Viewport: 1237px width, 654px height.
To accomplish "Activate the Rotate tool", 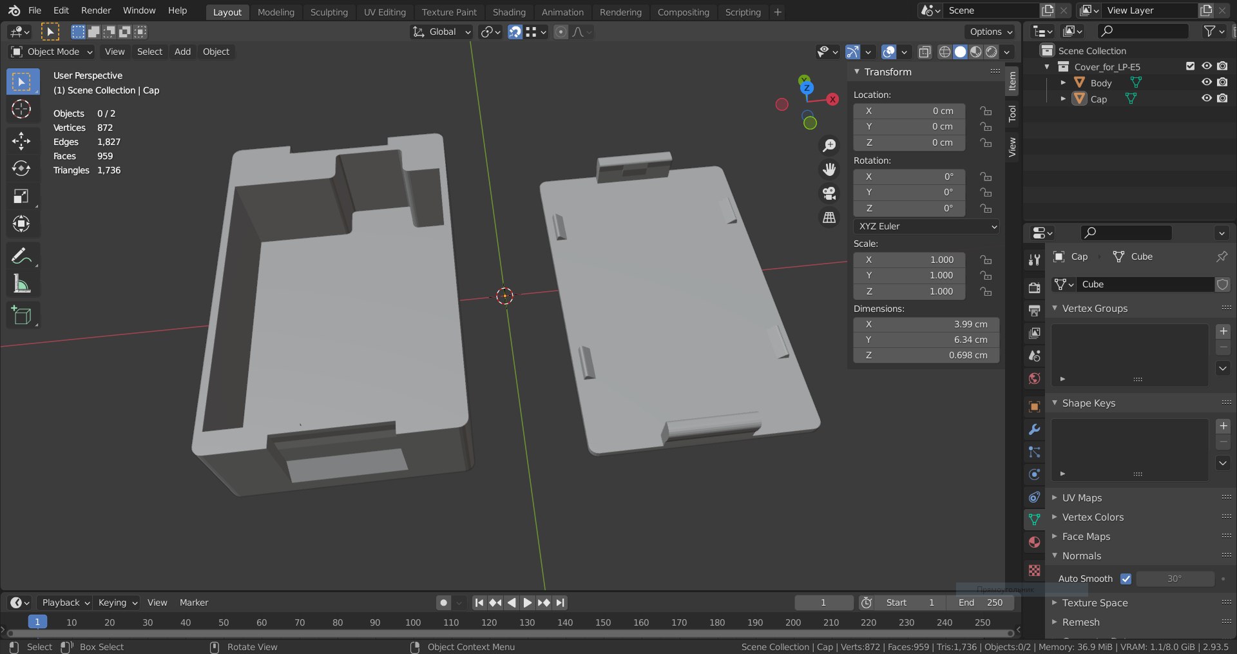I will coord(21,168).
